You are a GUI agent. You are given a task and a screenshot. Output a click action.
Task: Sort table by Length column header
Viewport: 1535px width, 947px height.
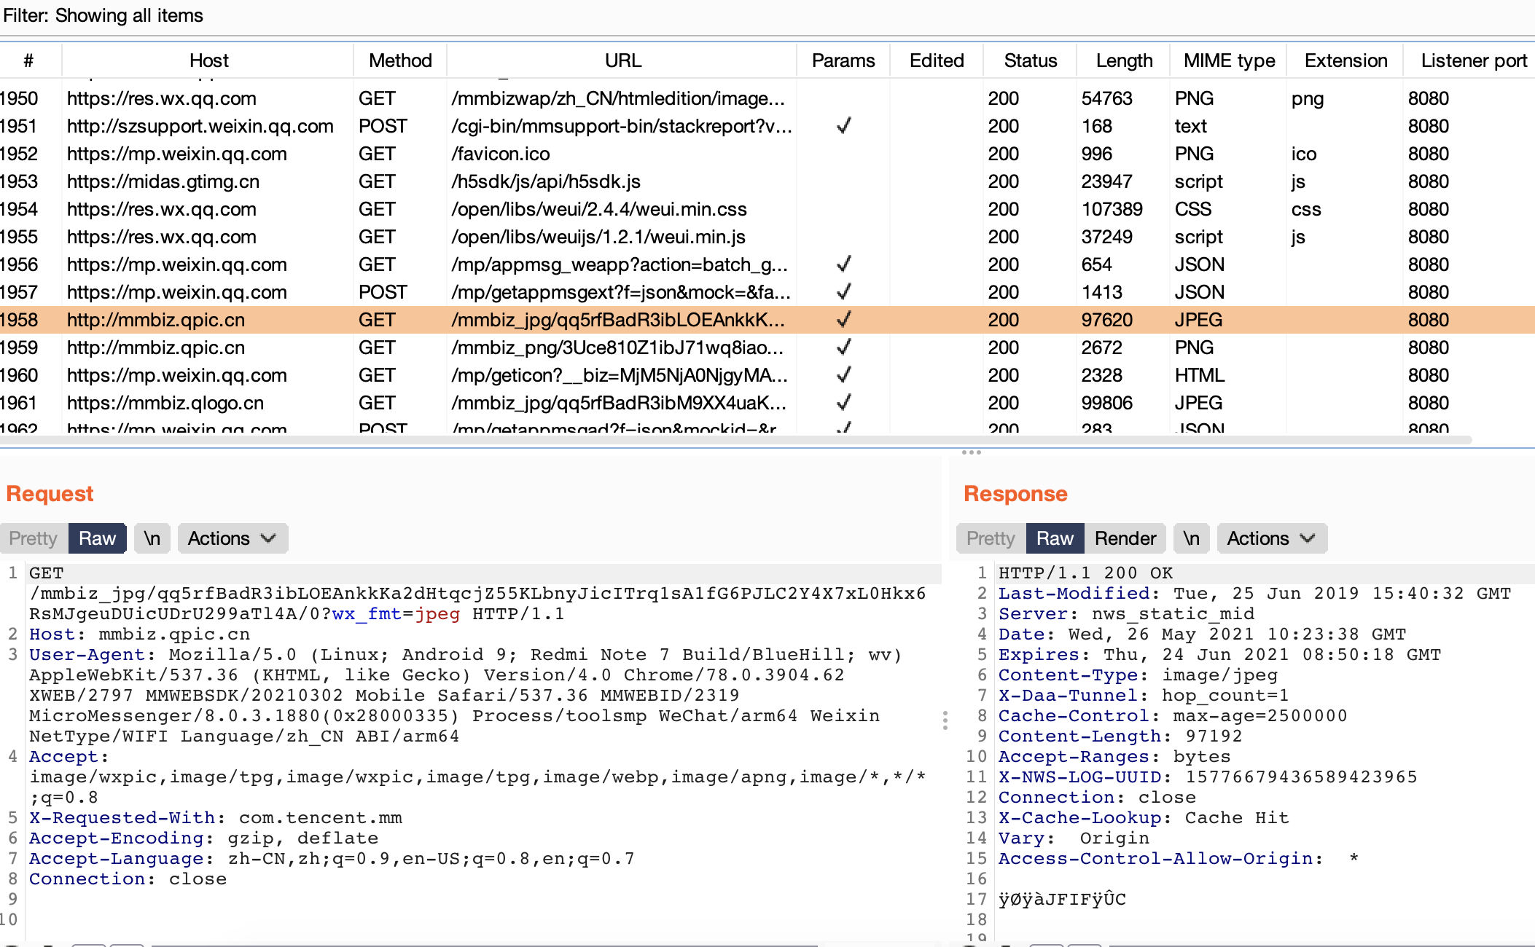point(1123,60)
